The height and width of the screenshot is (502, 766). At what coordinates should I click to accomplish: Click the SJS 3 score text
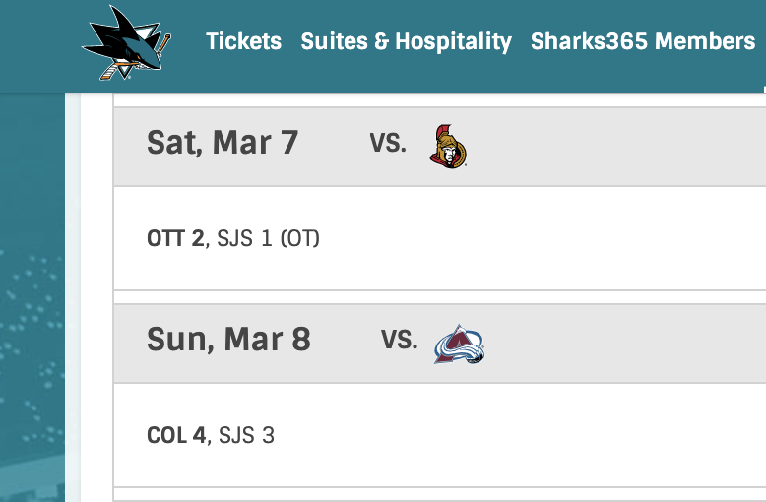pyautogui.click(x=247, y=435)
